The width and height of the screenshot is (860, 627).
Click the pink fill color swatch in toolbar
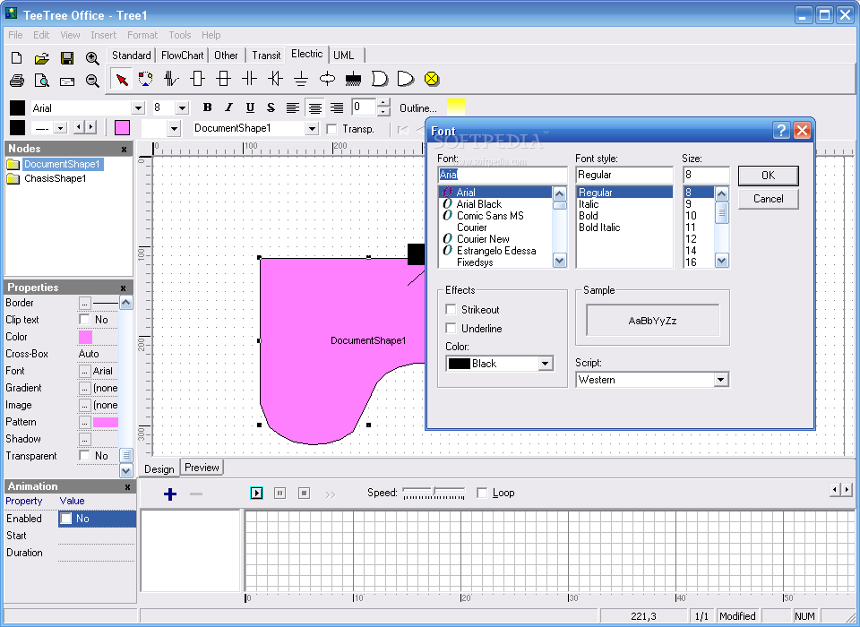(x=122, y=128)
